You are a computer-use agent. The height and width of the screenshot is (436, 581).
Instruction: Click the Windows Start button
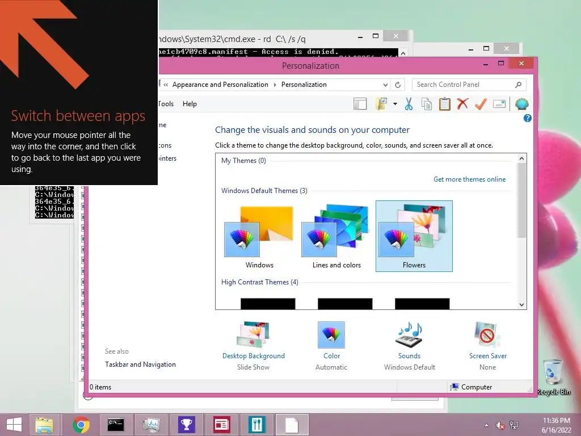point(14,425)
